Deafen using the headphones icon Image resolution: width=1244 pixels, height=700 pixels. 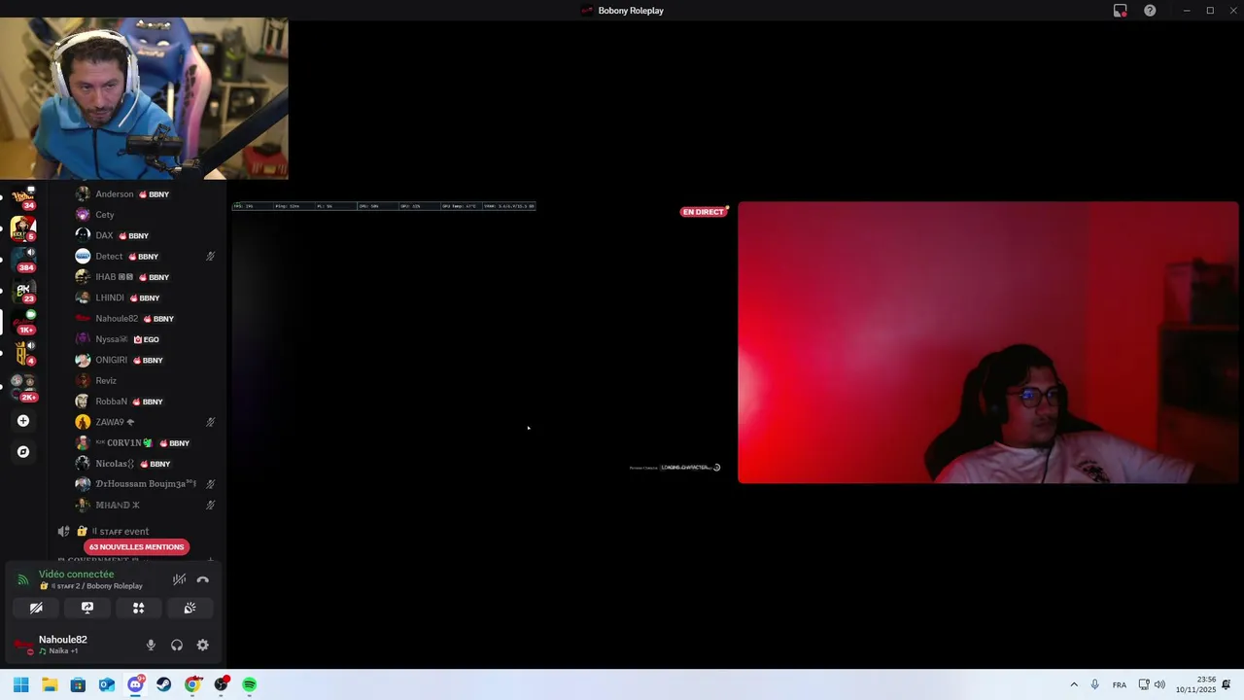pos(177,645)
